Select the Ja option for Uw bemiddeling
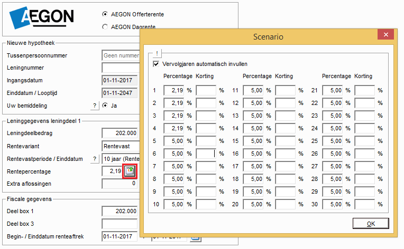This screenshot has height=249, width=404. tap(105, 106)
